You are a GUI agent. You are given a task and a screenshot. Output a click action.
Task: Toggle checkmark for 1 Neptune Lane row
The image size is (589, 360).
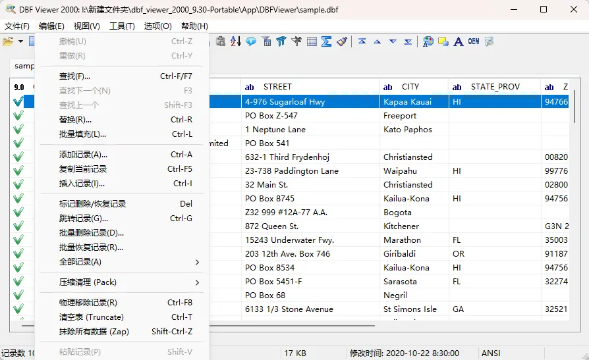click(18, 129)
